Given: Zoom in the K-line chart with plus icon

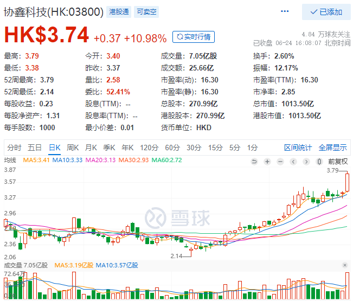Looking at the screenshot, I should pyautogui.click(x=267, y=161).
